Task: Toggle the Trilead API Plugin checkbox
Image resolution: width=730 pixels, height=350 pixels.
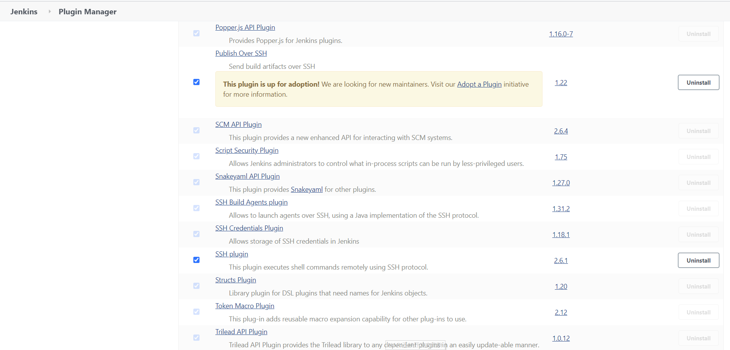Action: pyautogui.click(x=196, y=338)
